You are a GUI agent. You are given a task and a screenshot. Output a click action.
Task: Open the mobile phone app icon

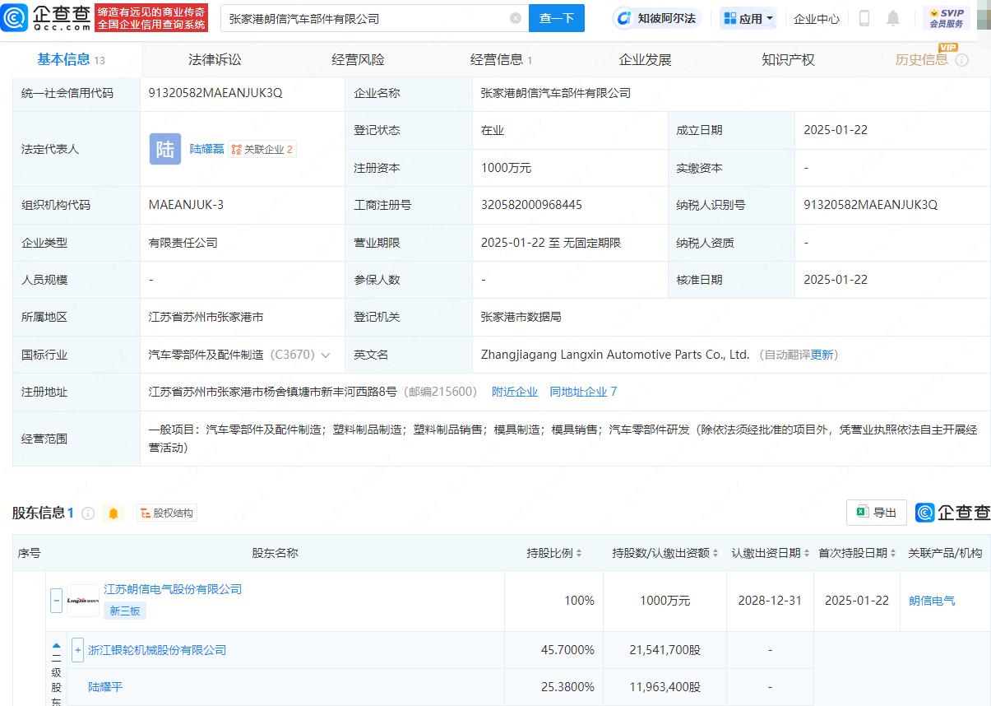coord(864,18)
